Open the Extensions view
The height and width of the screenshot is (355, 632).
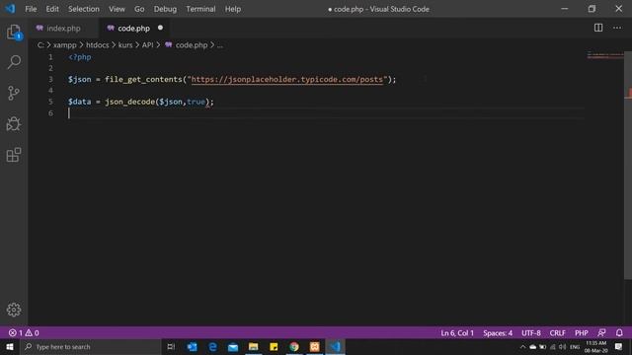tap(14, 155)
